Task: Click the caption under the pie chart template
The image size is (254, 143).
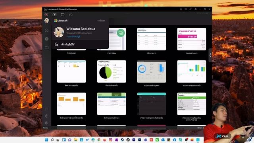Action: click(112, 85)
